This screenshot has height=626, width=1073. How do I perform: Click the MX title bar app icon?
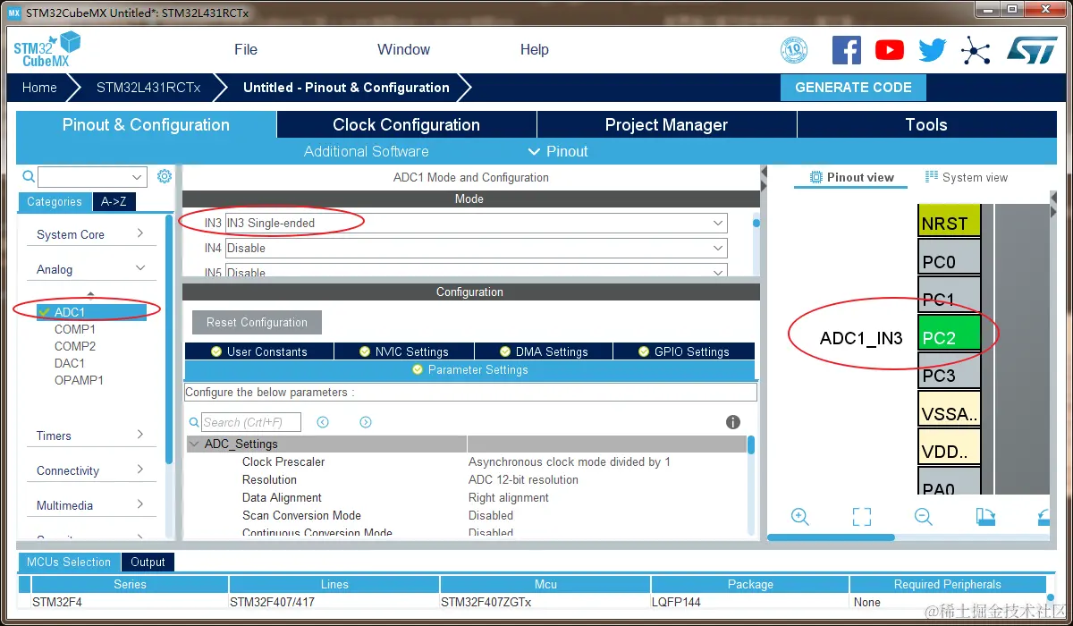(x=13, y=13)
